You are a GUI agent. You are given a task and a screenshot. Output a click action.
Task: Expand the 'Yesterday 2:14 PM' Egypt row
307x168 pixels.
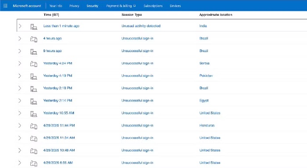point(20,101)
